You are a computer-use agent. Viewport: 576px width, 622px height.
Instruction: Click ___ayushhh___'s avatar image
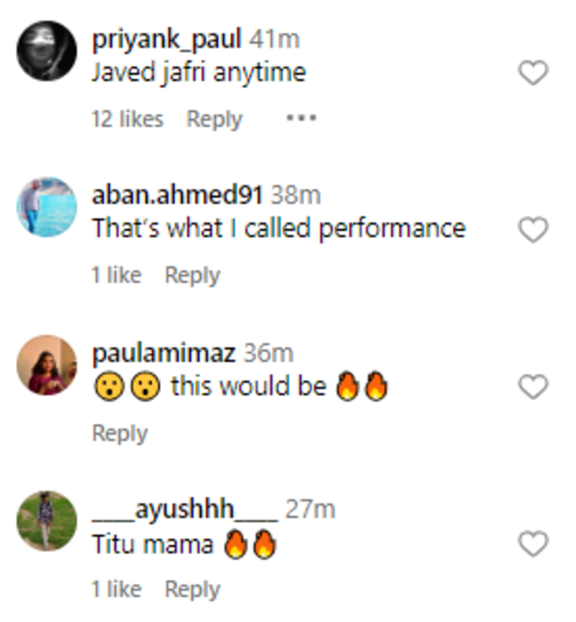(x=47, y=520)
